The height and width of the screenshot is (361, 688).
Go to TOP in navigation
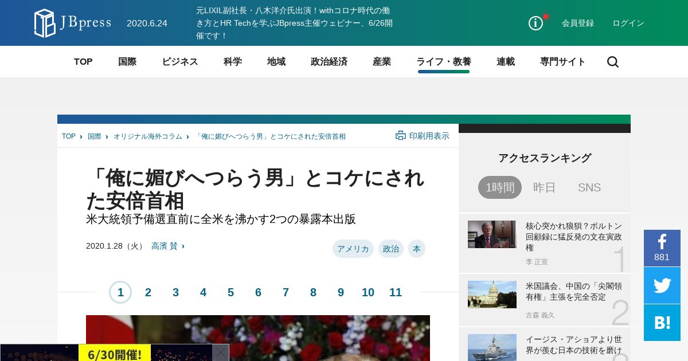pyautogui.click(x=83, y=62)
